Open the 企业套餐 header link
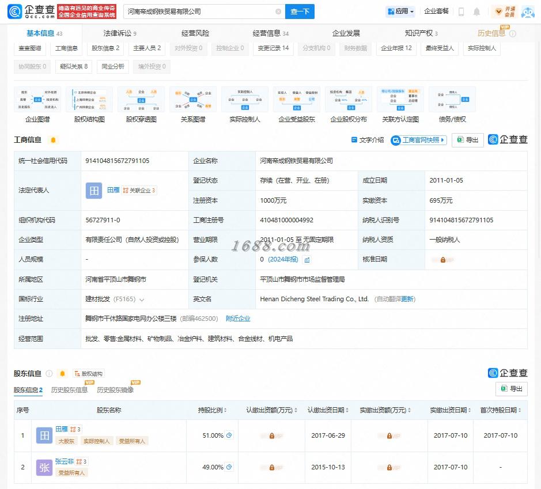Screen dimensions: 541x489 tap(436, 12)
